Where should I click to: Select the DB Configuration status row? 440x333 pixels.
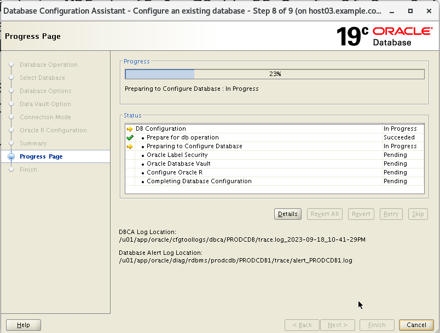point(275,128)
